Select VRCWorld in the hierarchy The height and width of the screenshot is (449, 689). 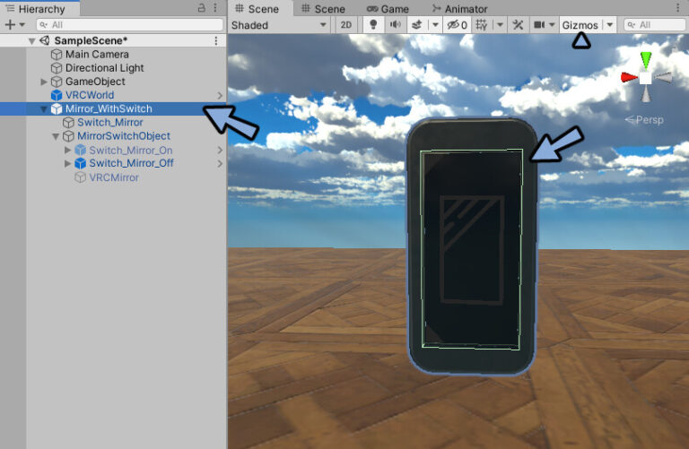[x=89, y=95]
